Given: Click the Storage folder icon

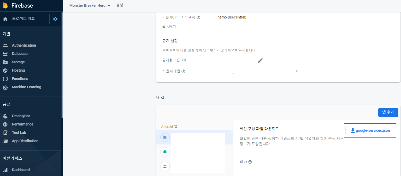Looking at the screenshot, I should tap(5, 62).
